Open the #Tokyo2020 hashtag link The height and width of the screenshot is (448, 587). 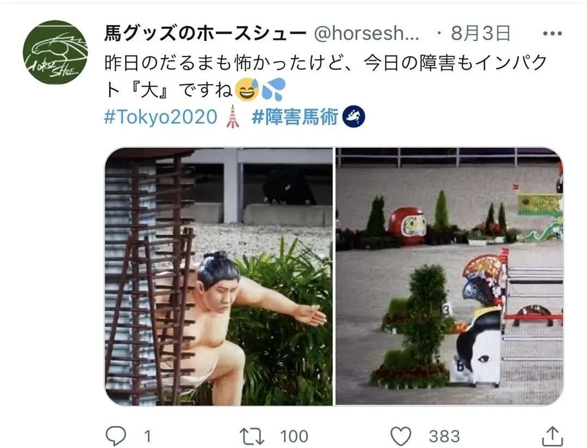pyautogui.click(x=160, y=116)
